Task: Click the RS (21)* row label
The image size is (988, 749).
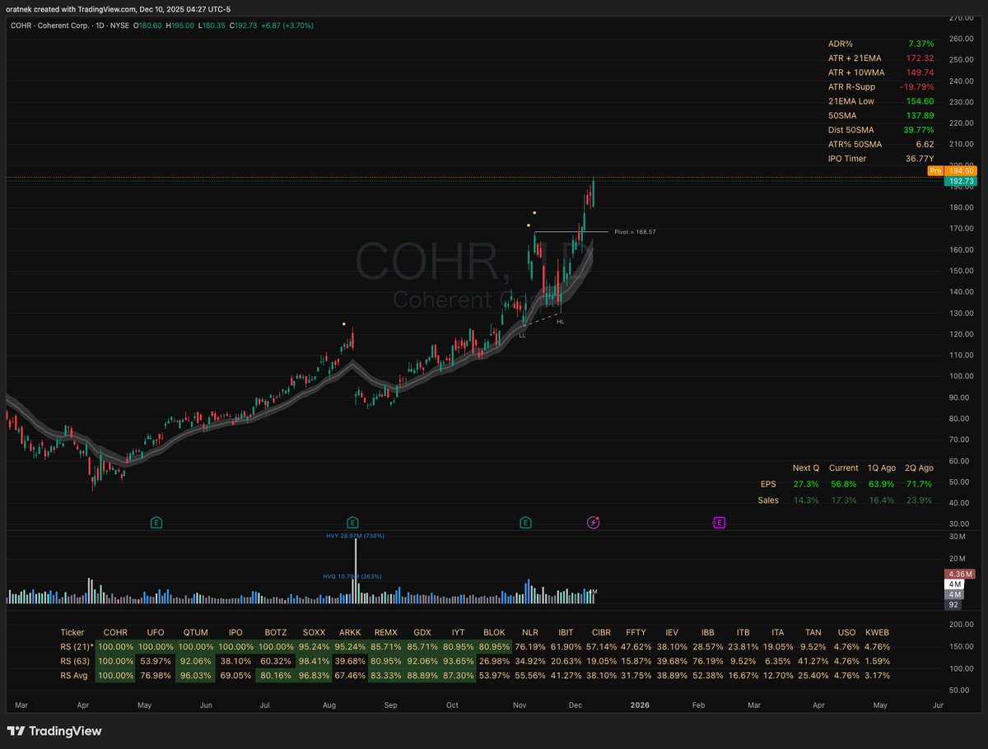Action: [x=77, y=647]
